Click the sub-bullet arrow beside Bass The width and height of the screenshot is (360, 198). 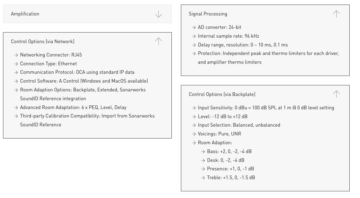click(203, 152)
